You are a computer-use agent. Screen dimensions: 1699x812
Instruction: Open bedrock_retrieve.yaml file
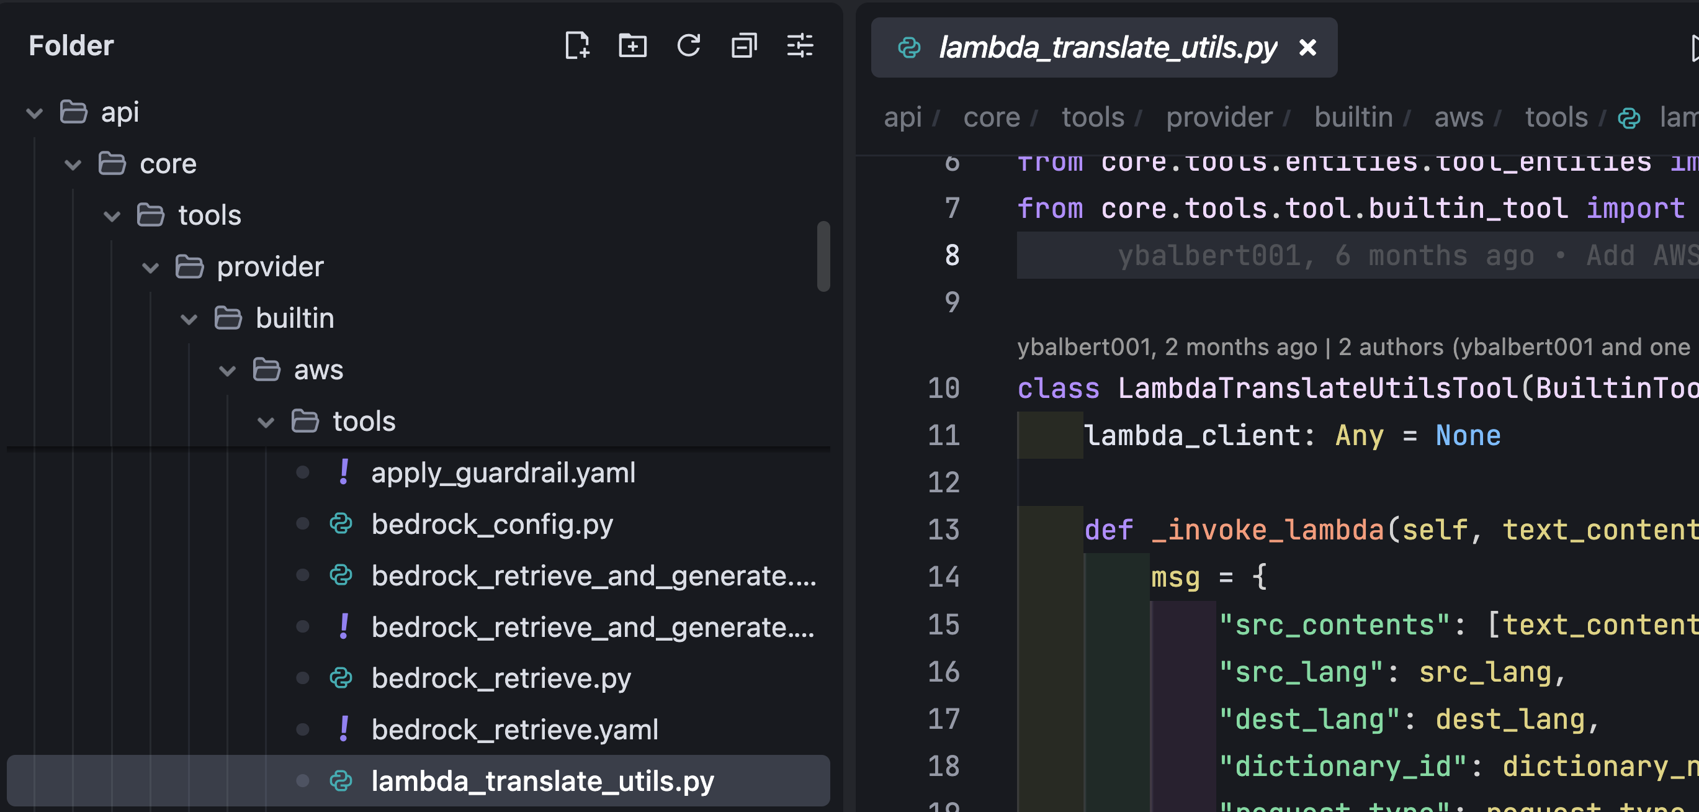pos(514,729)
